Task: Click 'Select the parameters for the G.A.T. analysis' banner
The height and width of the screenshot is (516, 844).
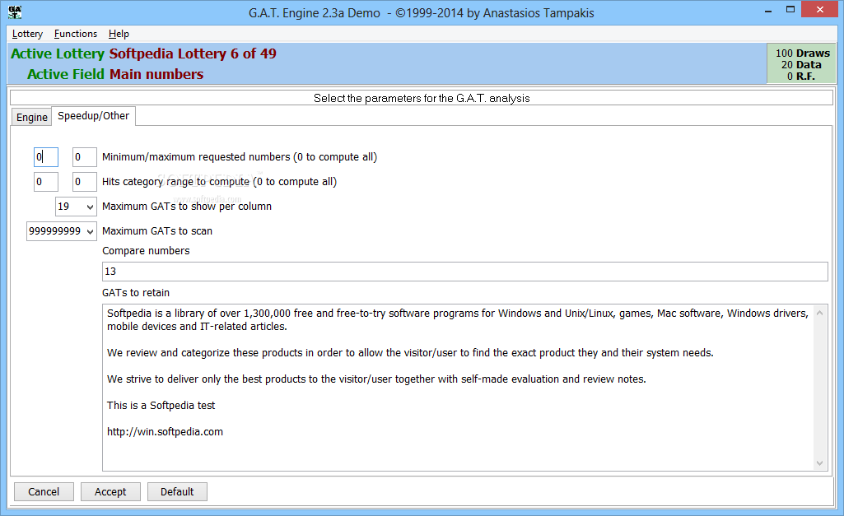Action: click(x=422, y=98)
